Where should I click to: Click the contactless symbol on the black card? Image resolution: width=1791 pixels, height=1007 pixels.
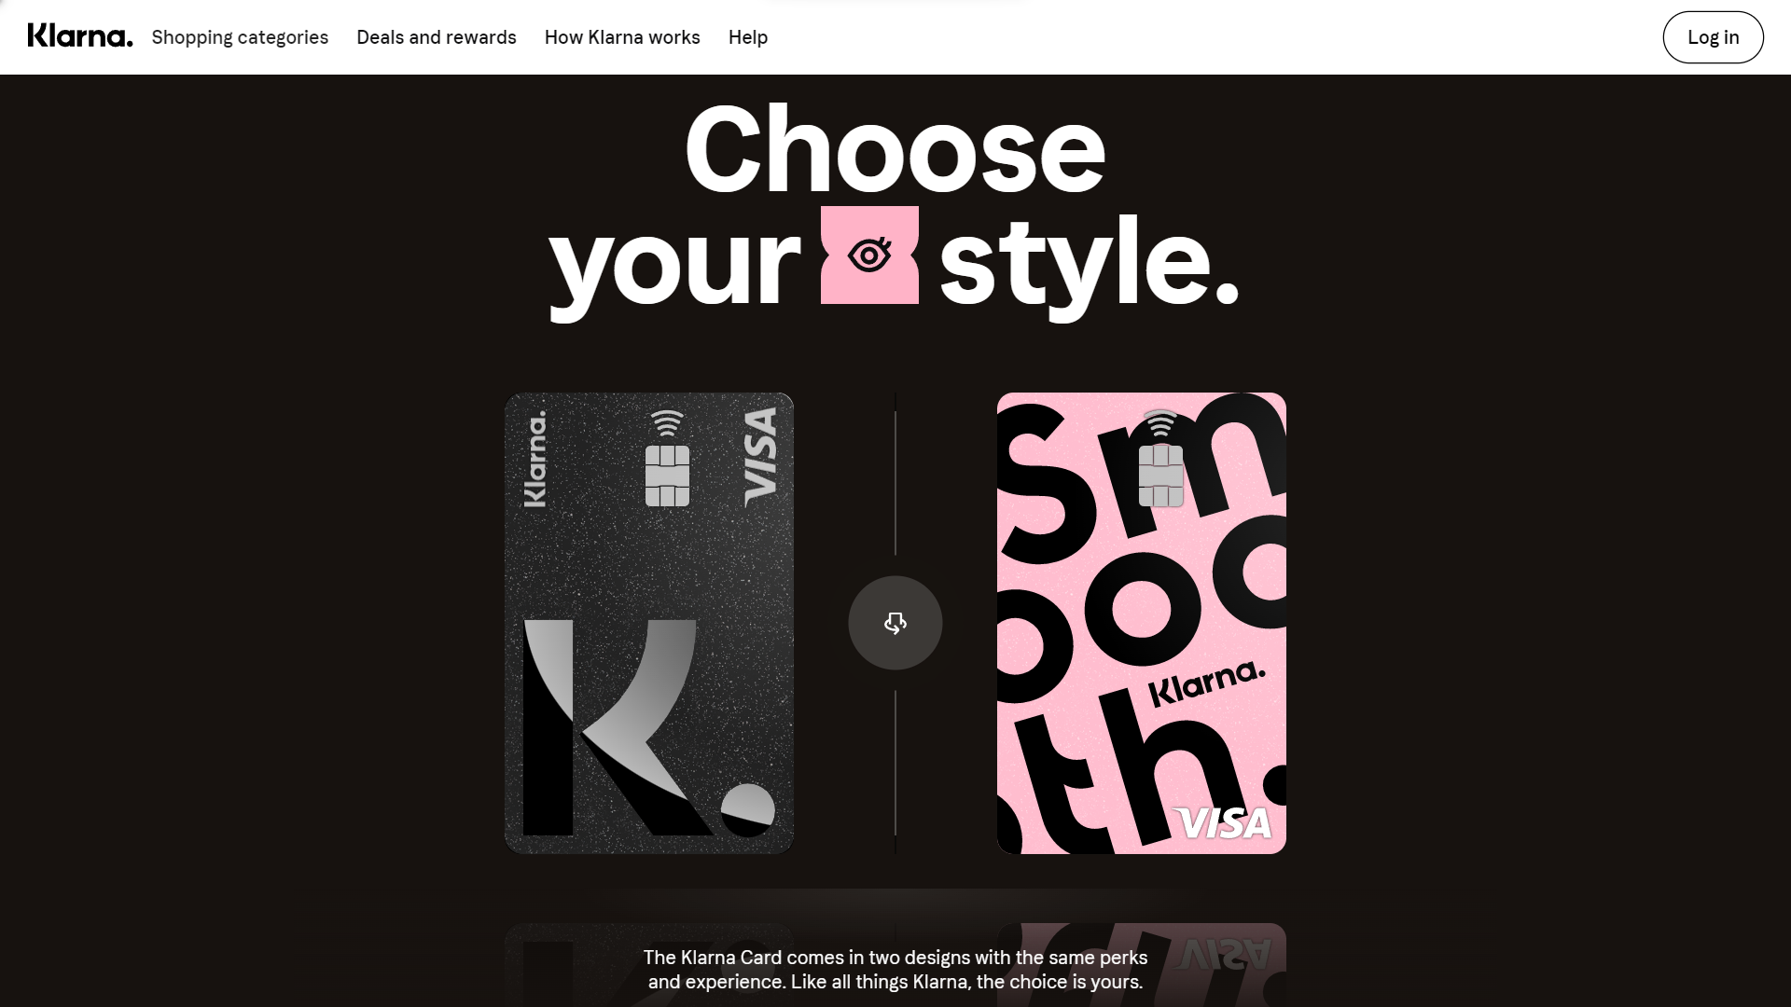[667, 424]
